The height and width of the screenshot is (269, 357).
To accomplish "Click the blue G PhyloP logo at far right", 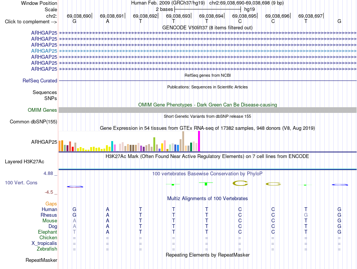I will pyautogui.click(x=340, y=185).
